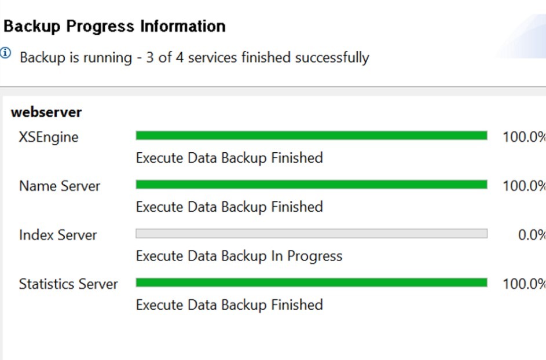546x360 pixels.
Task: Click the Backup Progress Information title
Action: (x=115, y=27)
